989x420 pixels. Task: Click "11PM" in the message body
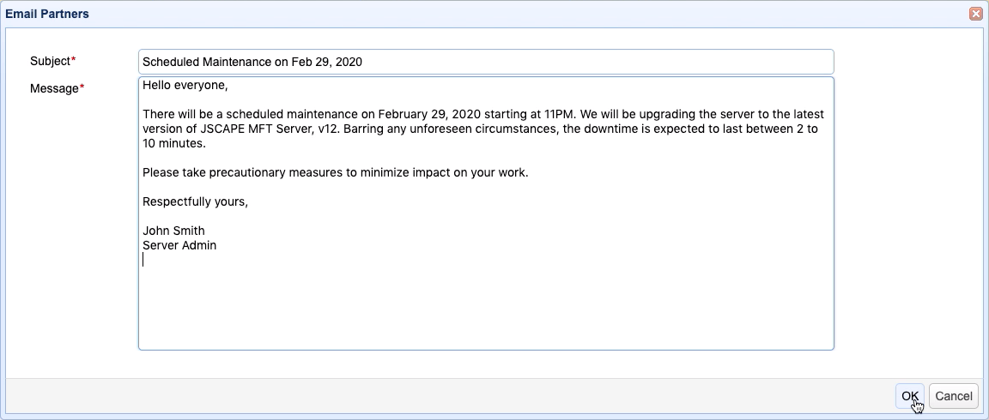pos(543,114)
